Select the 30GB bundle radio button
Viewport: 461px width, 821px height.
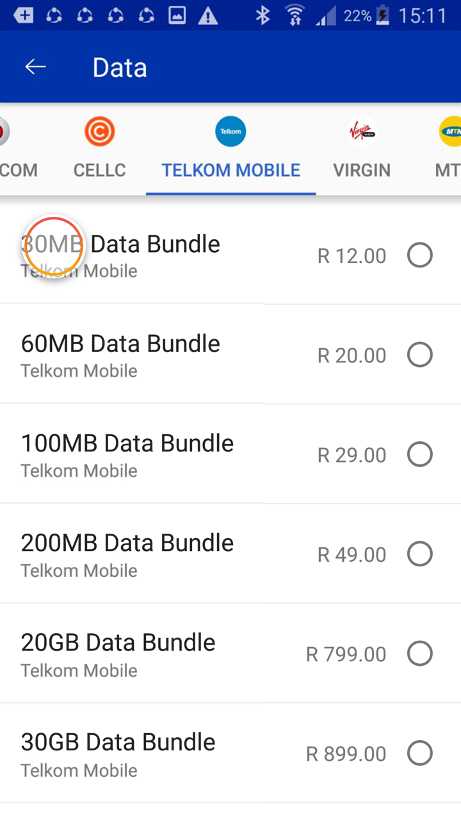[420, 753]
